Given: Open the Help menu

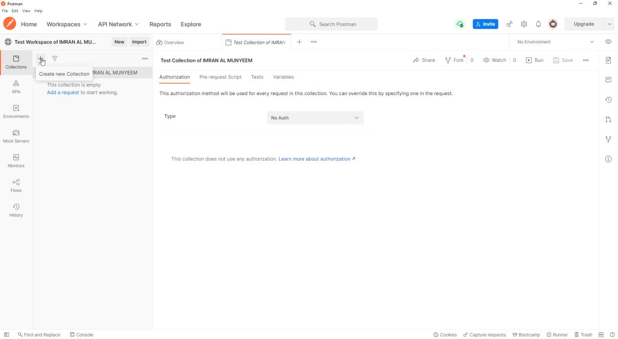Looking at the screenshot, I should click(39, 11).
